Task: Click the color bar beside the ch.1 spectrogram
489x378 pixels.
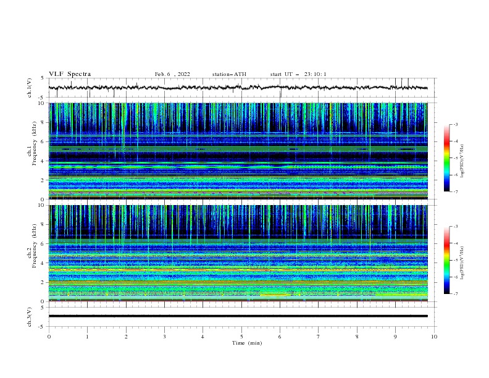Action: pos(446,158)
